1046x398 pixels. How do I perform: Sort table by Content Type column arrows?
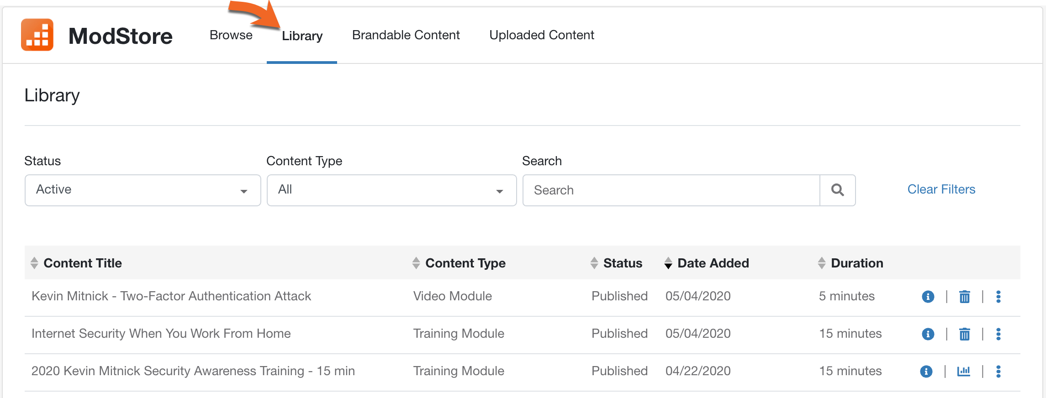[416, 263]
